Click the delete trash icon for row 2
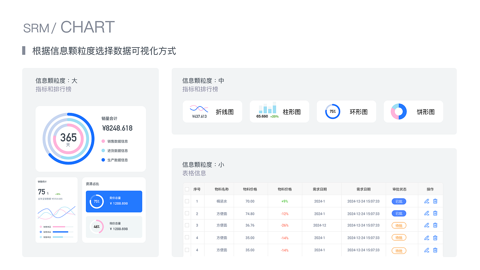This screenshot has width=480, height=270. [x=435, y=213]
